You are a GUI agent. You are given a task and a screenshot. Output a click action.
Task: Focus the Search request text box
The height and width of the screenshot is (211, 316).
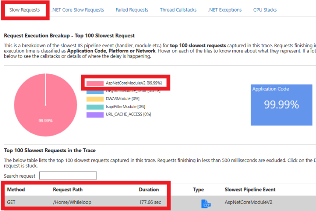[68, 176]
